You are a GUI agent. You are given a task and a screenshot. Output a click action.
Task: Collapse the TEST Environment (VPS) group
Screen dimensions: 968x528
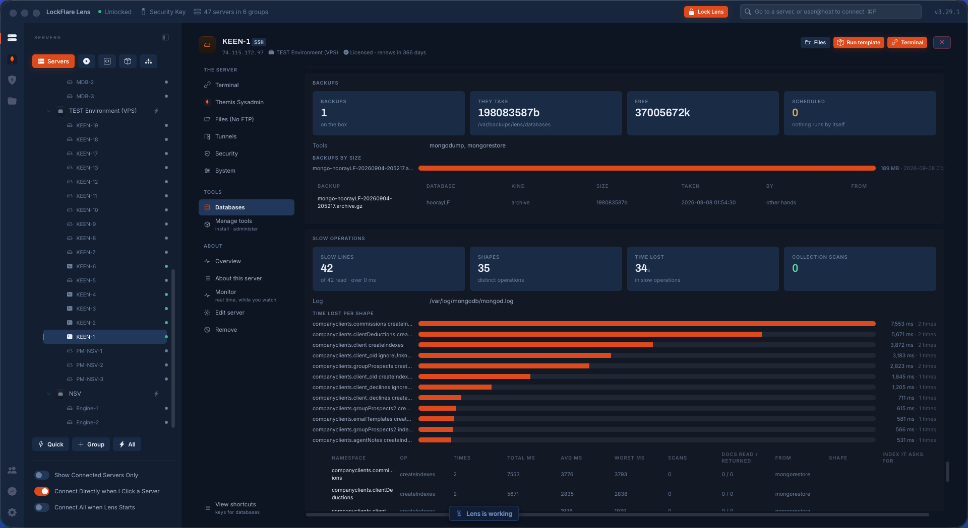point(49,111)
